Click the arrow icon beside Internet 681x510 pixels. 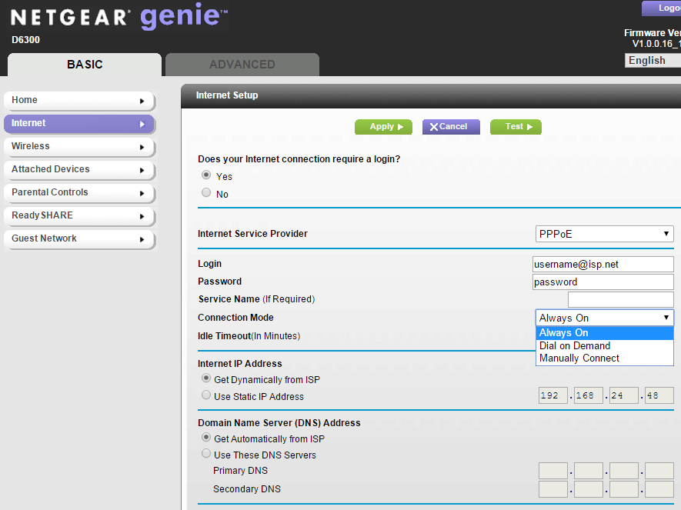[142, 124]
